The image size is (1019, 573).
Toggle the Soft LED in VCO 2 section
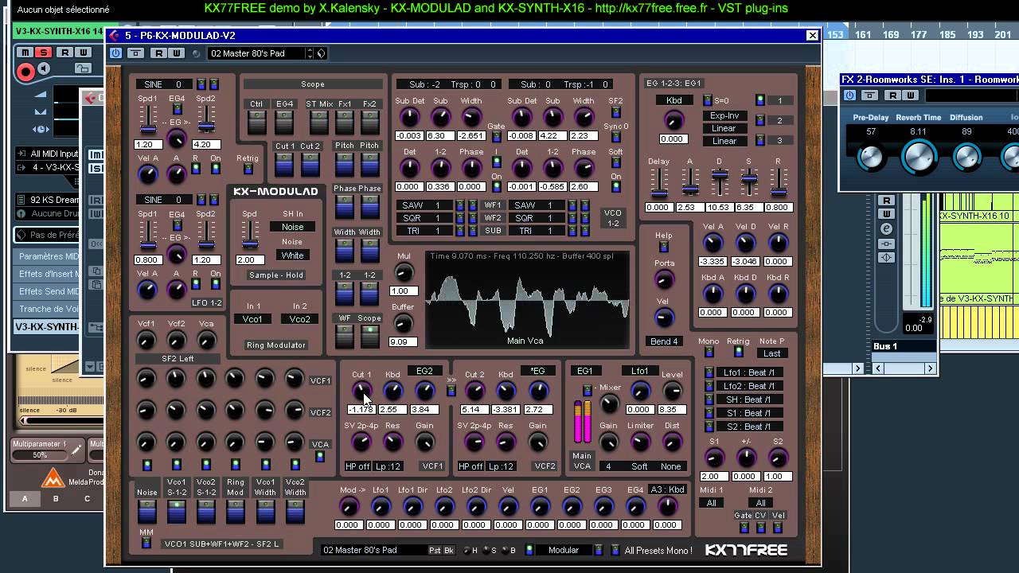click(x=615, y=162)
